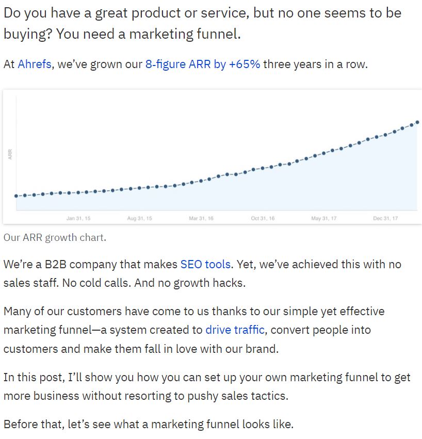The height and width of the screenshot is (439, 422).
Task: Open the drive traffic link
Action: tap(235, 330)
